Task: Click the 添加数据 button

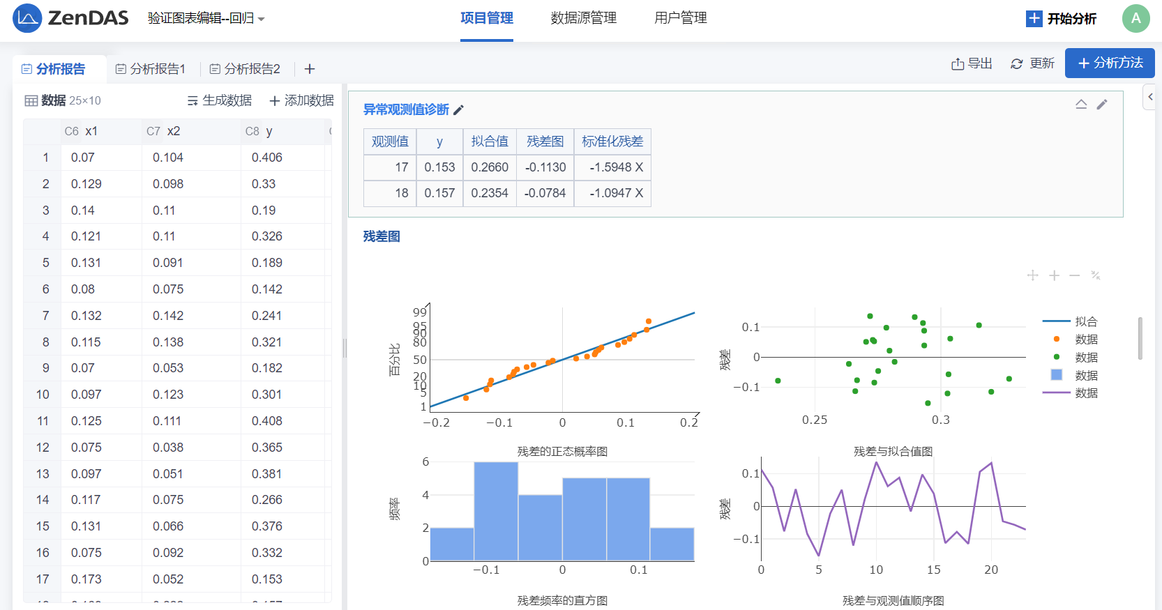Action: (x=301, y=100)
